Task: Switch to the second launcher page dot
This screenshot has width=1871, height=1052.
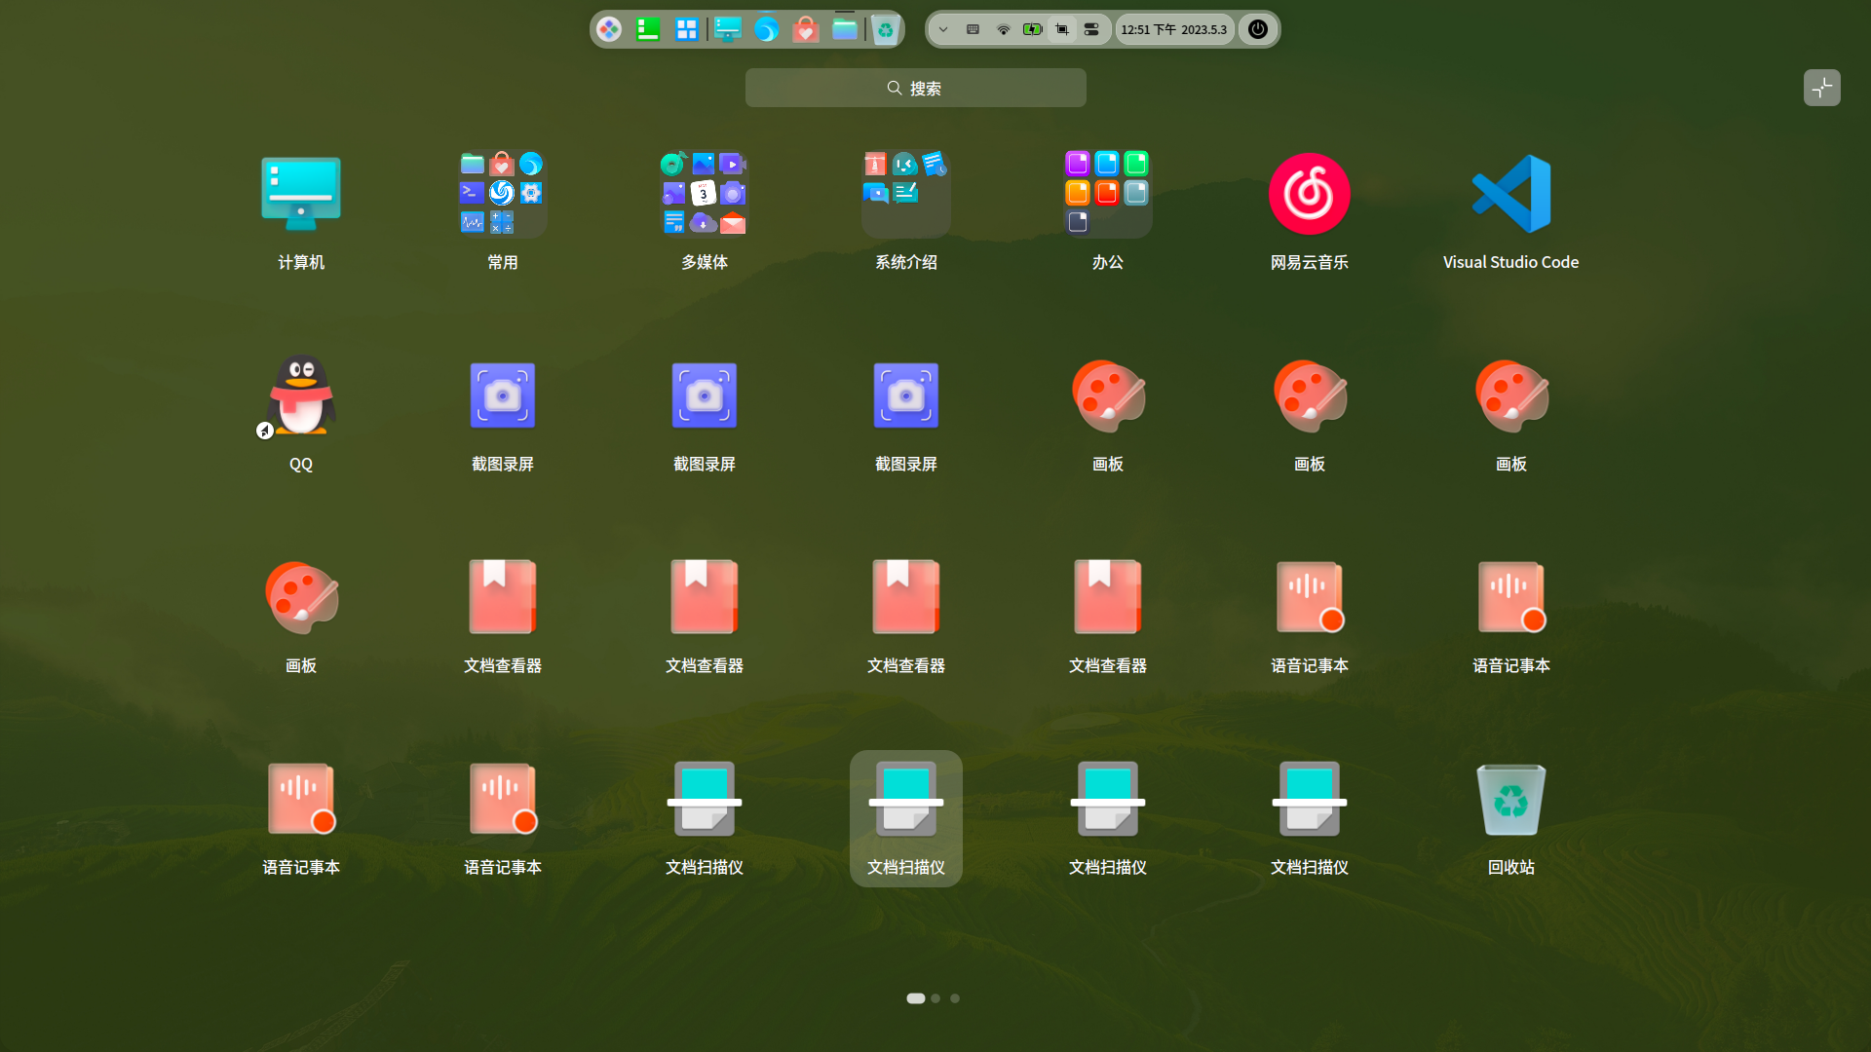Action: [x=935, y=997]
